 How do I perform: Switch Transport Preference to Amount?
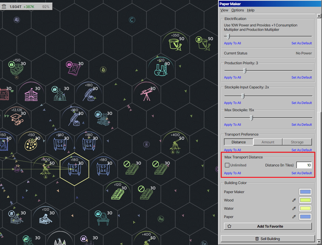click(268, 142)
